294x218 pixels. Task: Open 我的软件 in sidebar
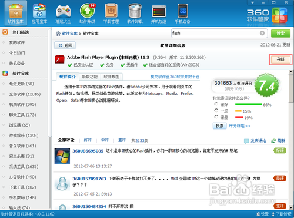17,42
